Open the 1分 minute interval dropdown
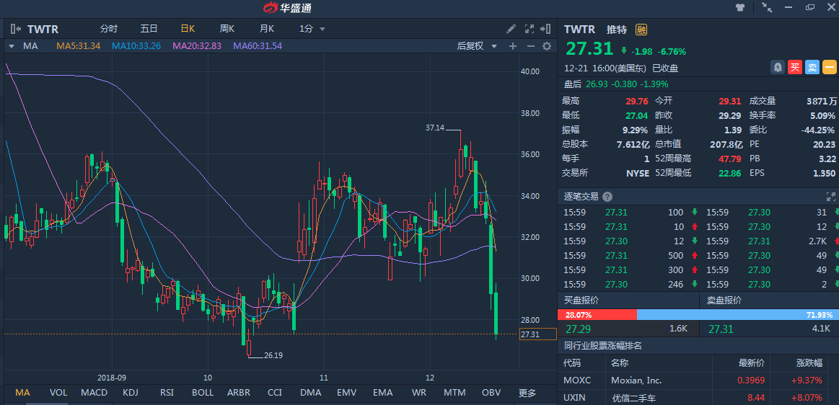 coord(312,29)
